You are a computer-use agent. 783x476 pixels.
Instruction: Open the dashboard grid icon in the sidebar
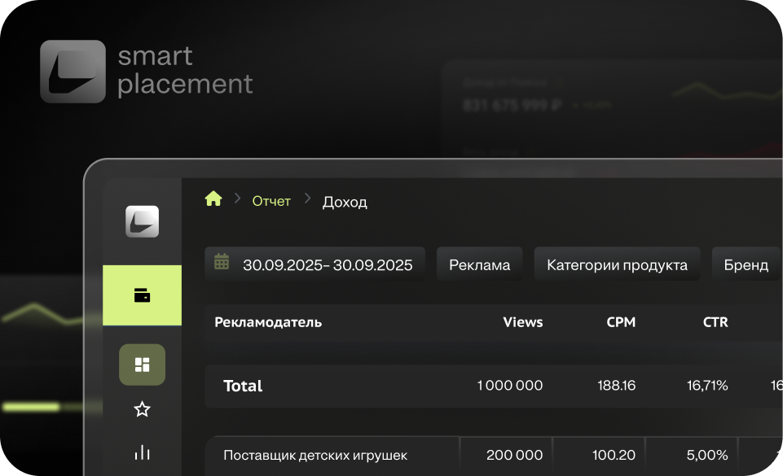click(x=142, y=365)
